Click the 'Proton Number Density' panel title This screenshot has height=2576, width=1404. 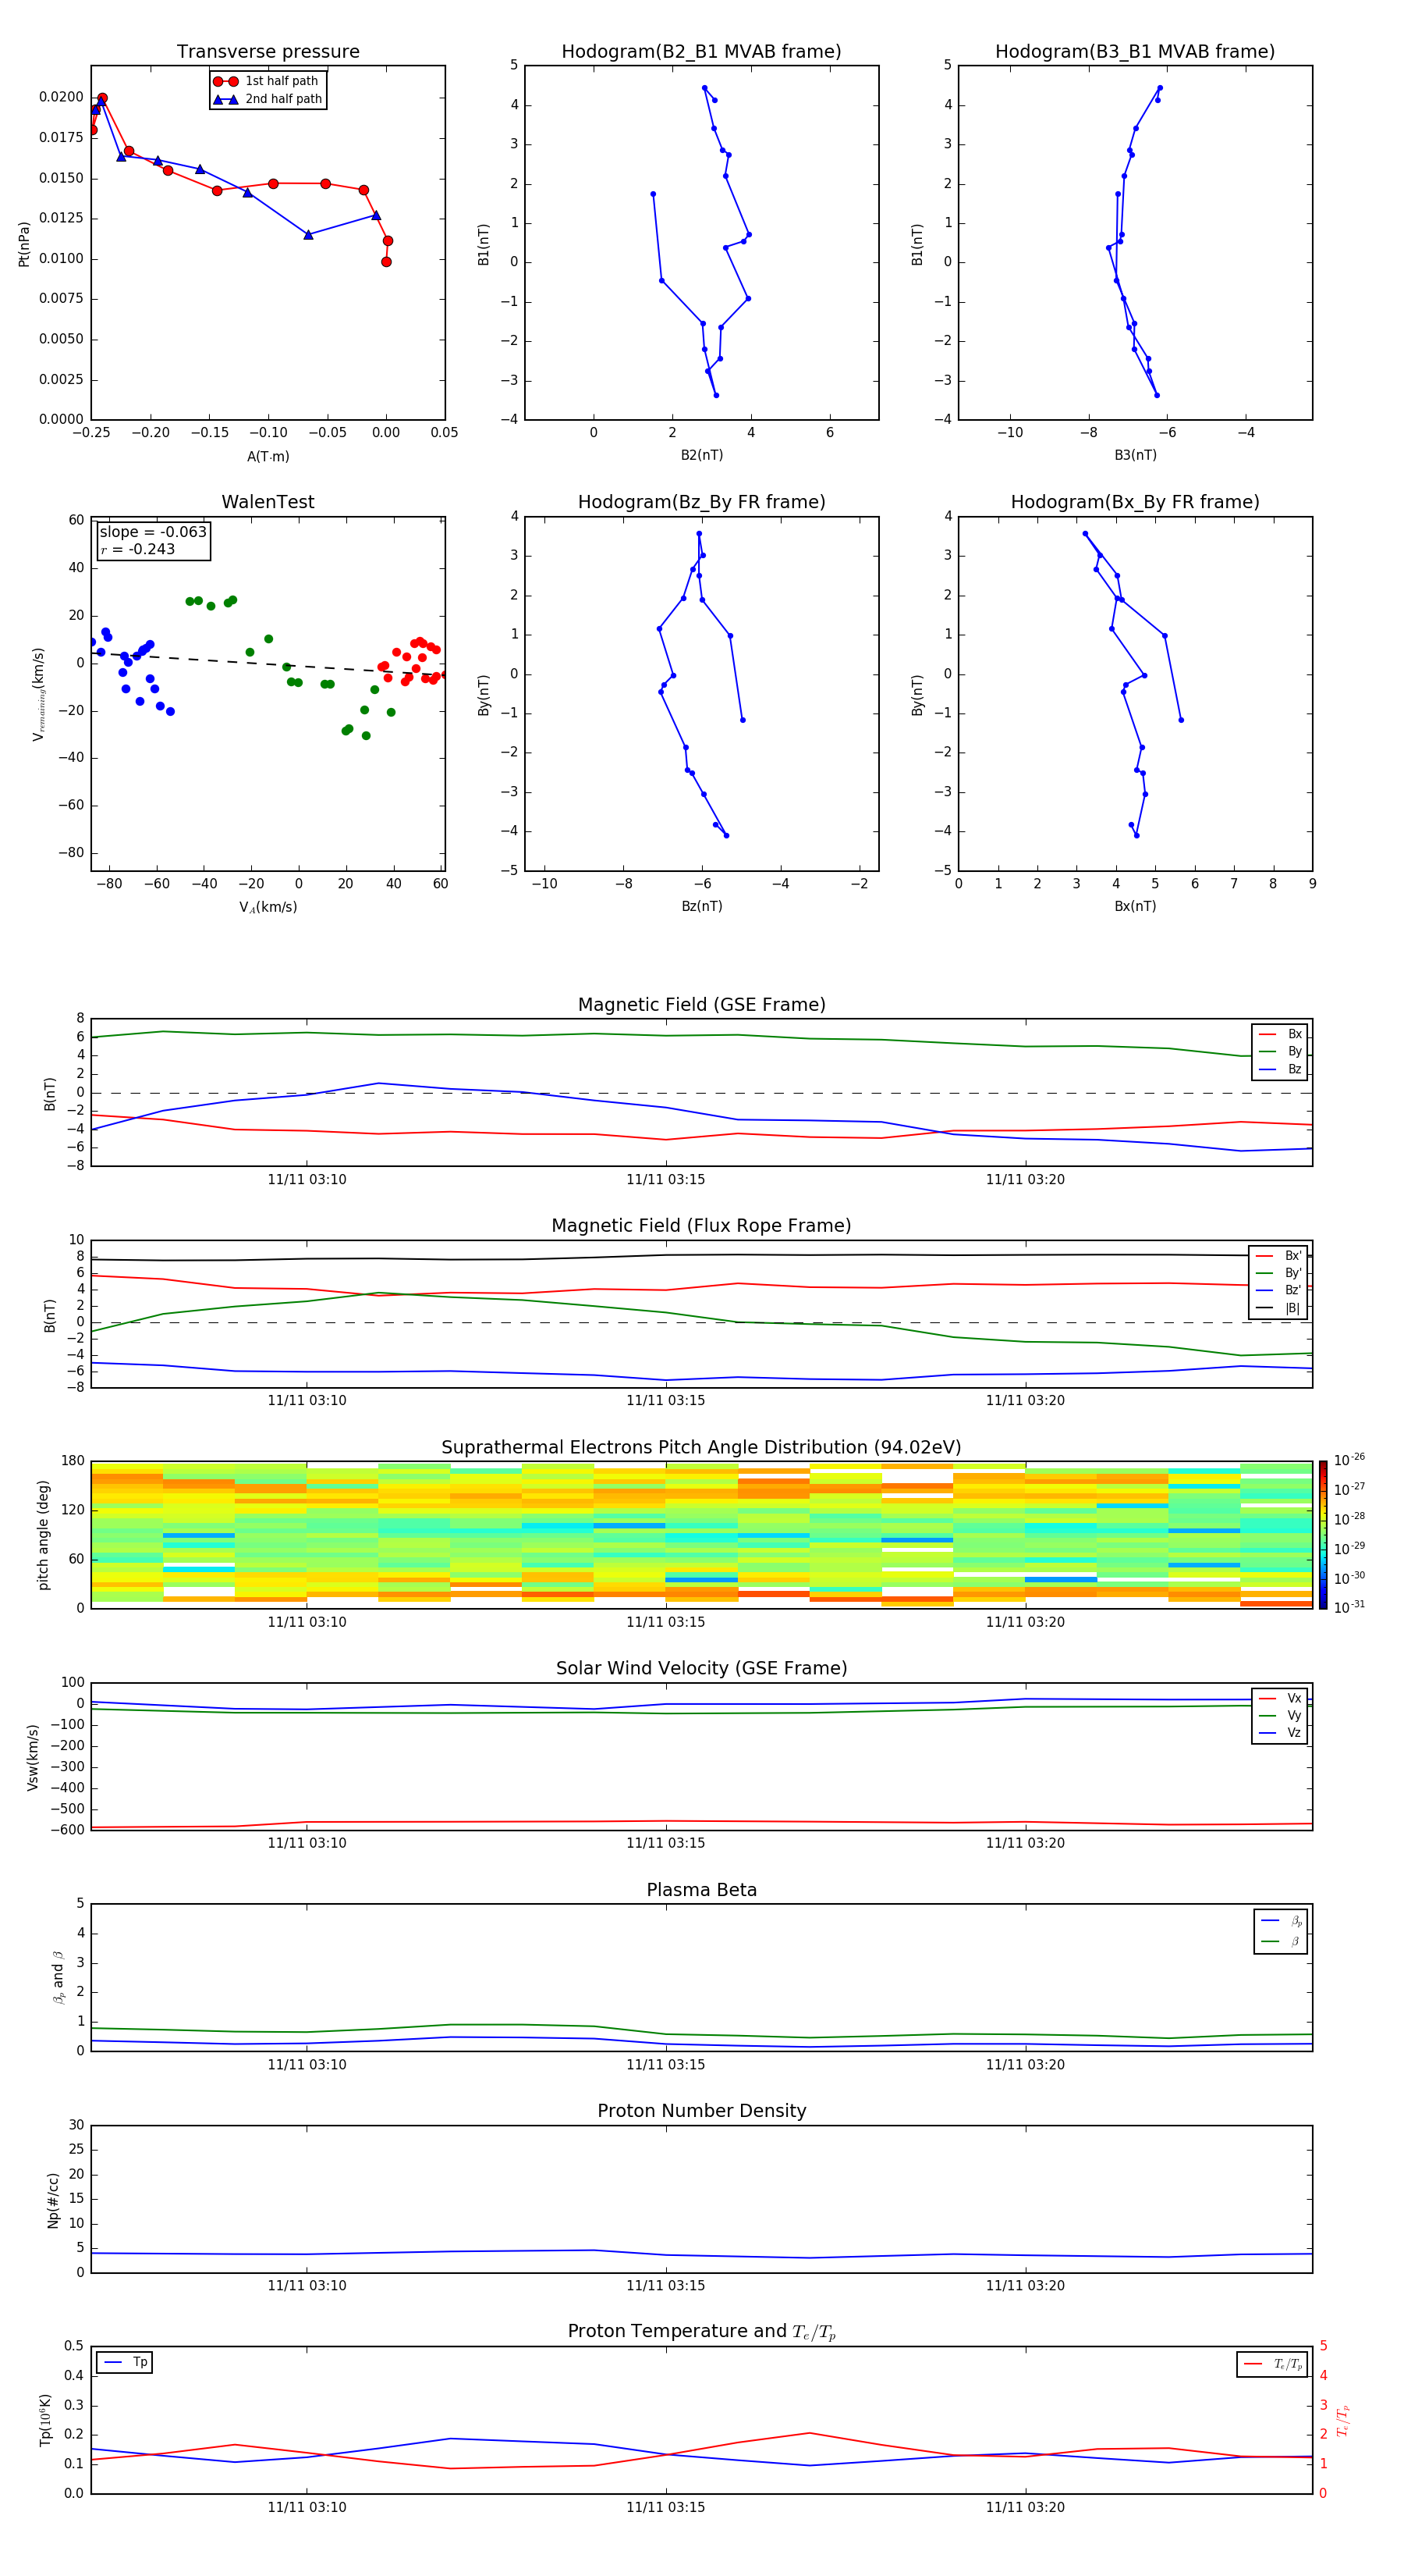click(701, 2111)
